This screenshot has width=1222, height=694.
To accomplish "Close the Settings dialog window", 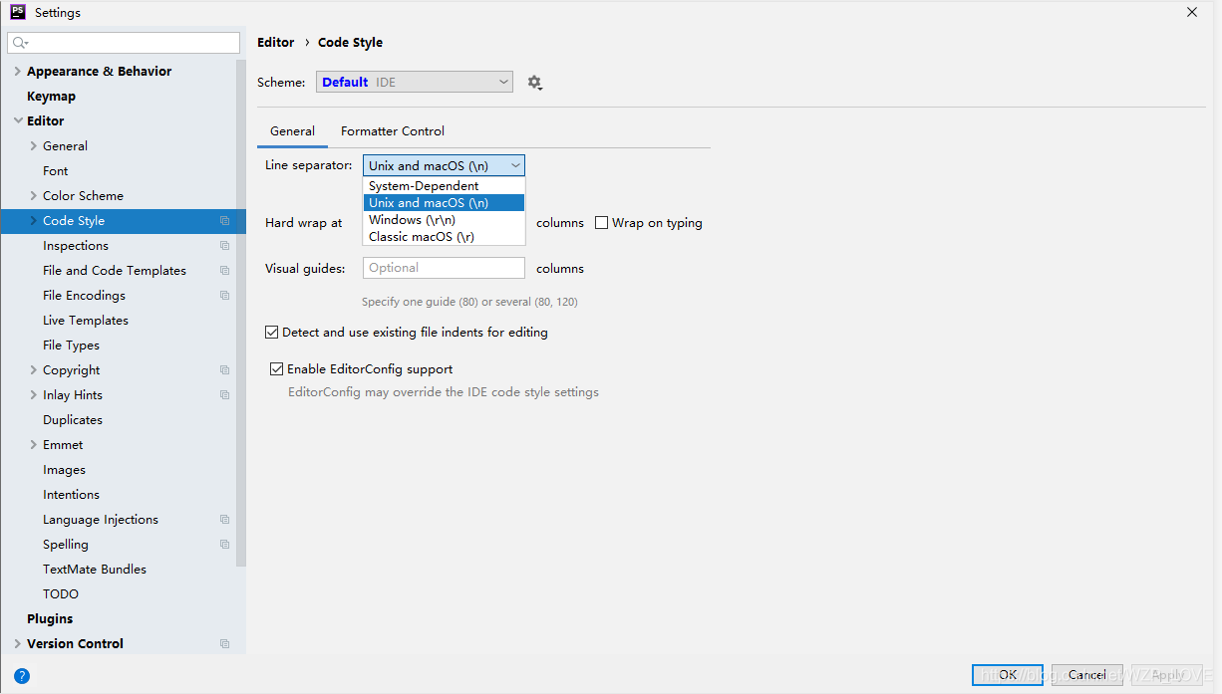I will (1192, 12).
